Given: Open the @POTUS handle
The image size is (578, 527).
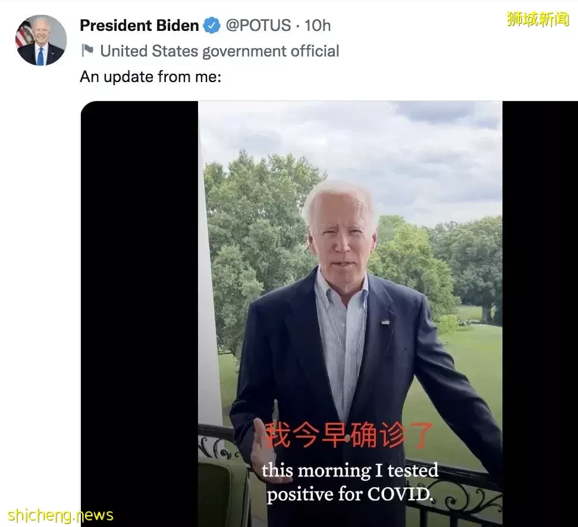Looking at the screenshot, I should click(x=258, y=26).
